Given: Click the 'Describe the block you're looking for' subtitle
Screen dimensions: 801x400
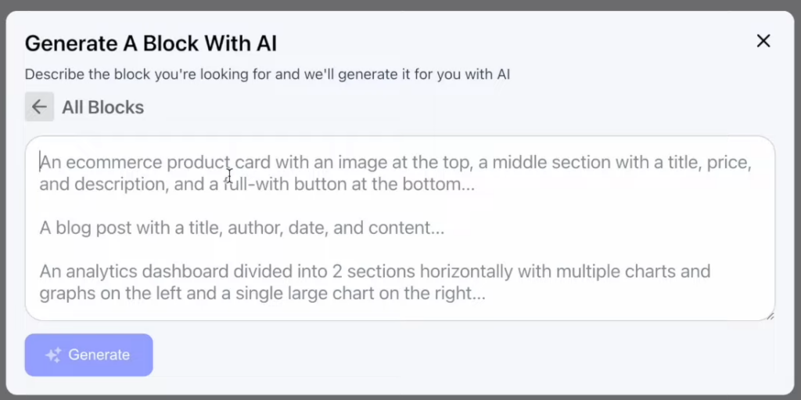Looking at the screenshot, I should pyautogui.click(x=268, y=74).
